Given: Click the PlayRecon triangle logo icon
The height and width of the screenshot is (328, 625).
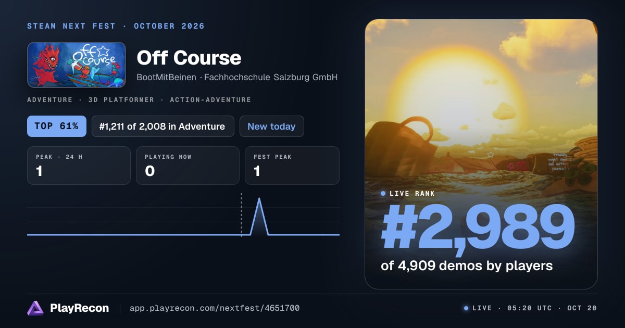Looking at the screenshot, I should click(x=35, y=308).
